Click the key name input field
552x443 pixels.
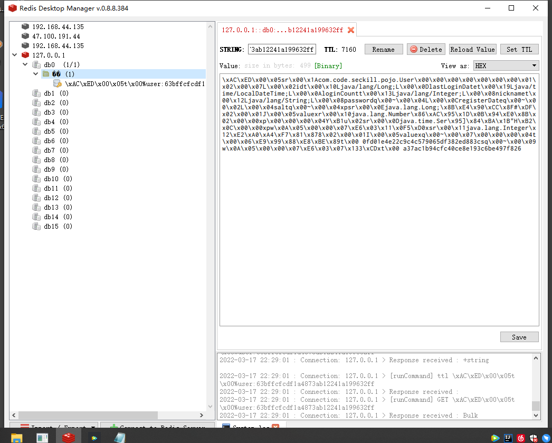tap(282, 49)
